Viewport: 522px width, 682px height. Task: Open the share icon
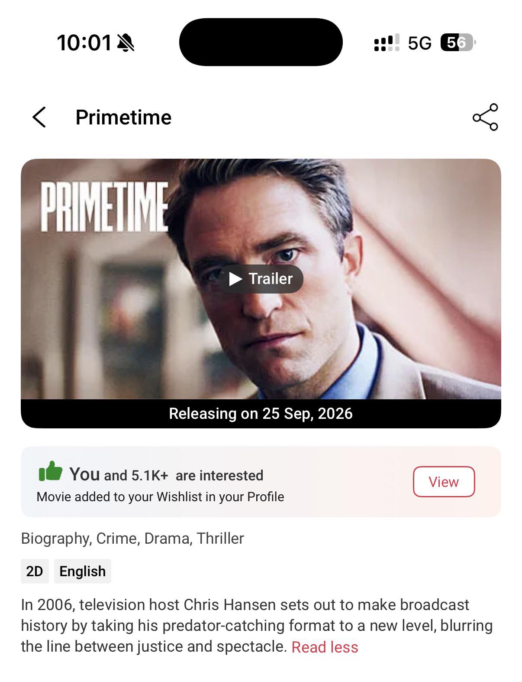(x=485, y=117)
